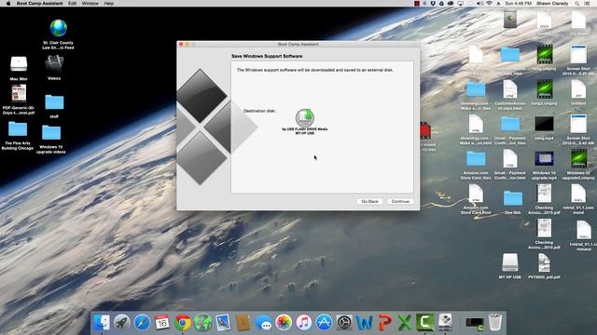Select the PVT9005 pdf file on desktop

544,266
